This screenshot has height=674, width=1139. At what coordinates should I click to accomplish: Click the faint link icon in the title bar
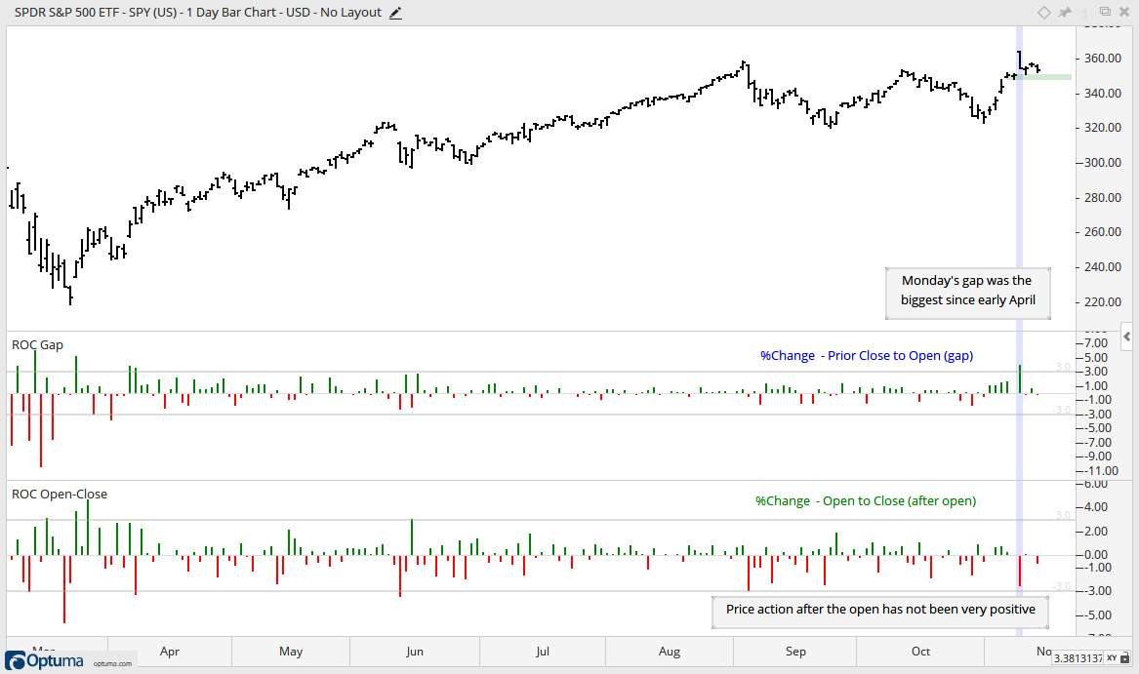1085,13
